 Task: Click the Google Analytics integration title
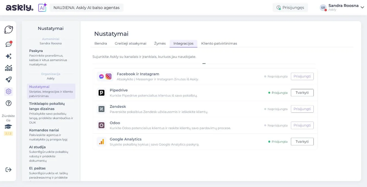click(126, 139)
